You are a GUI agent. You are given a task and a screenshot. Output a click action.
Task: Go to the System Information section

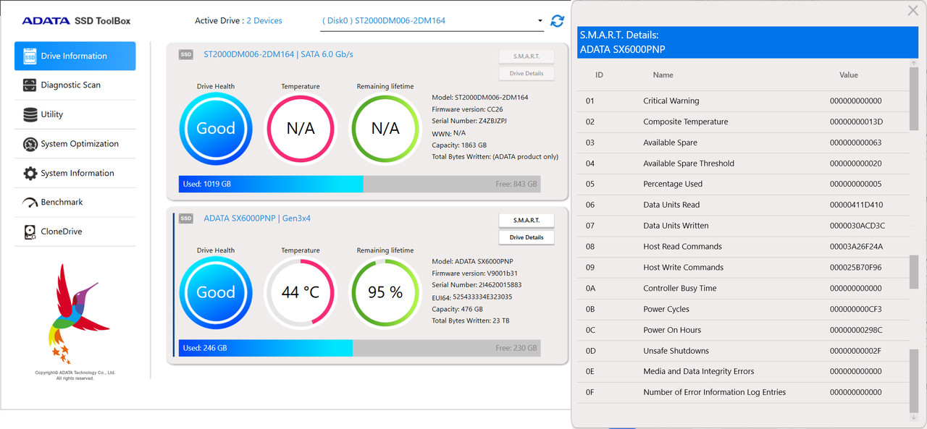pos(75,173)
